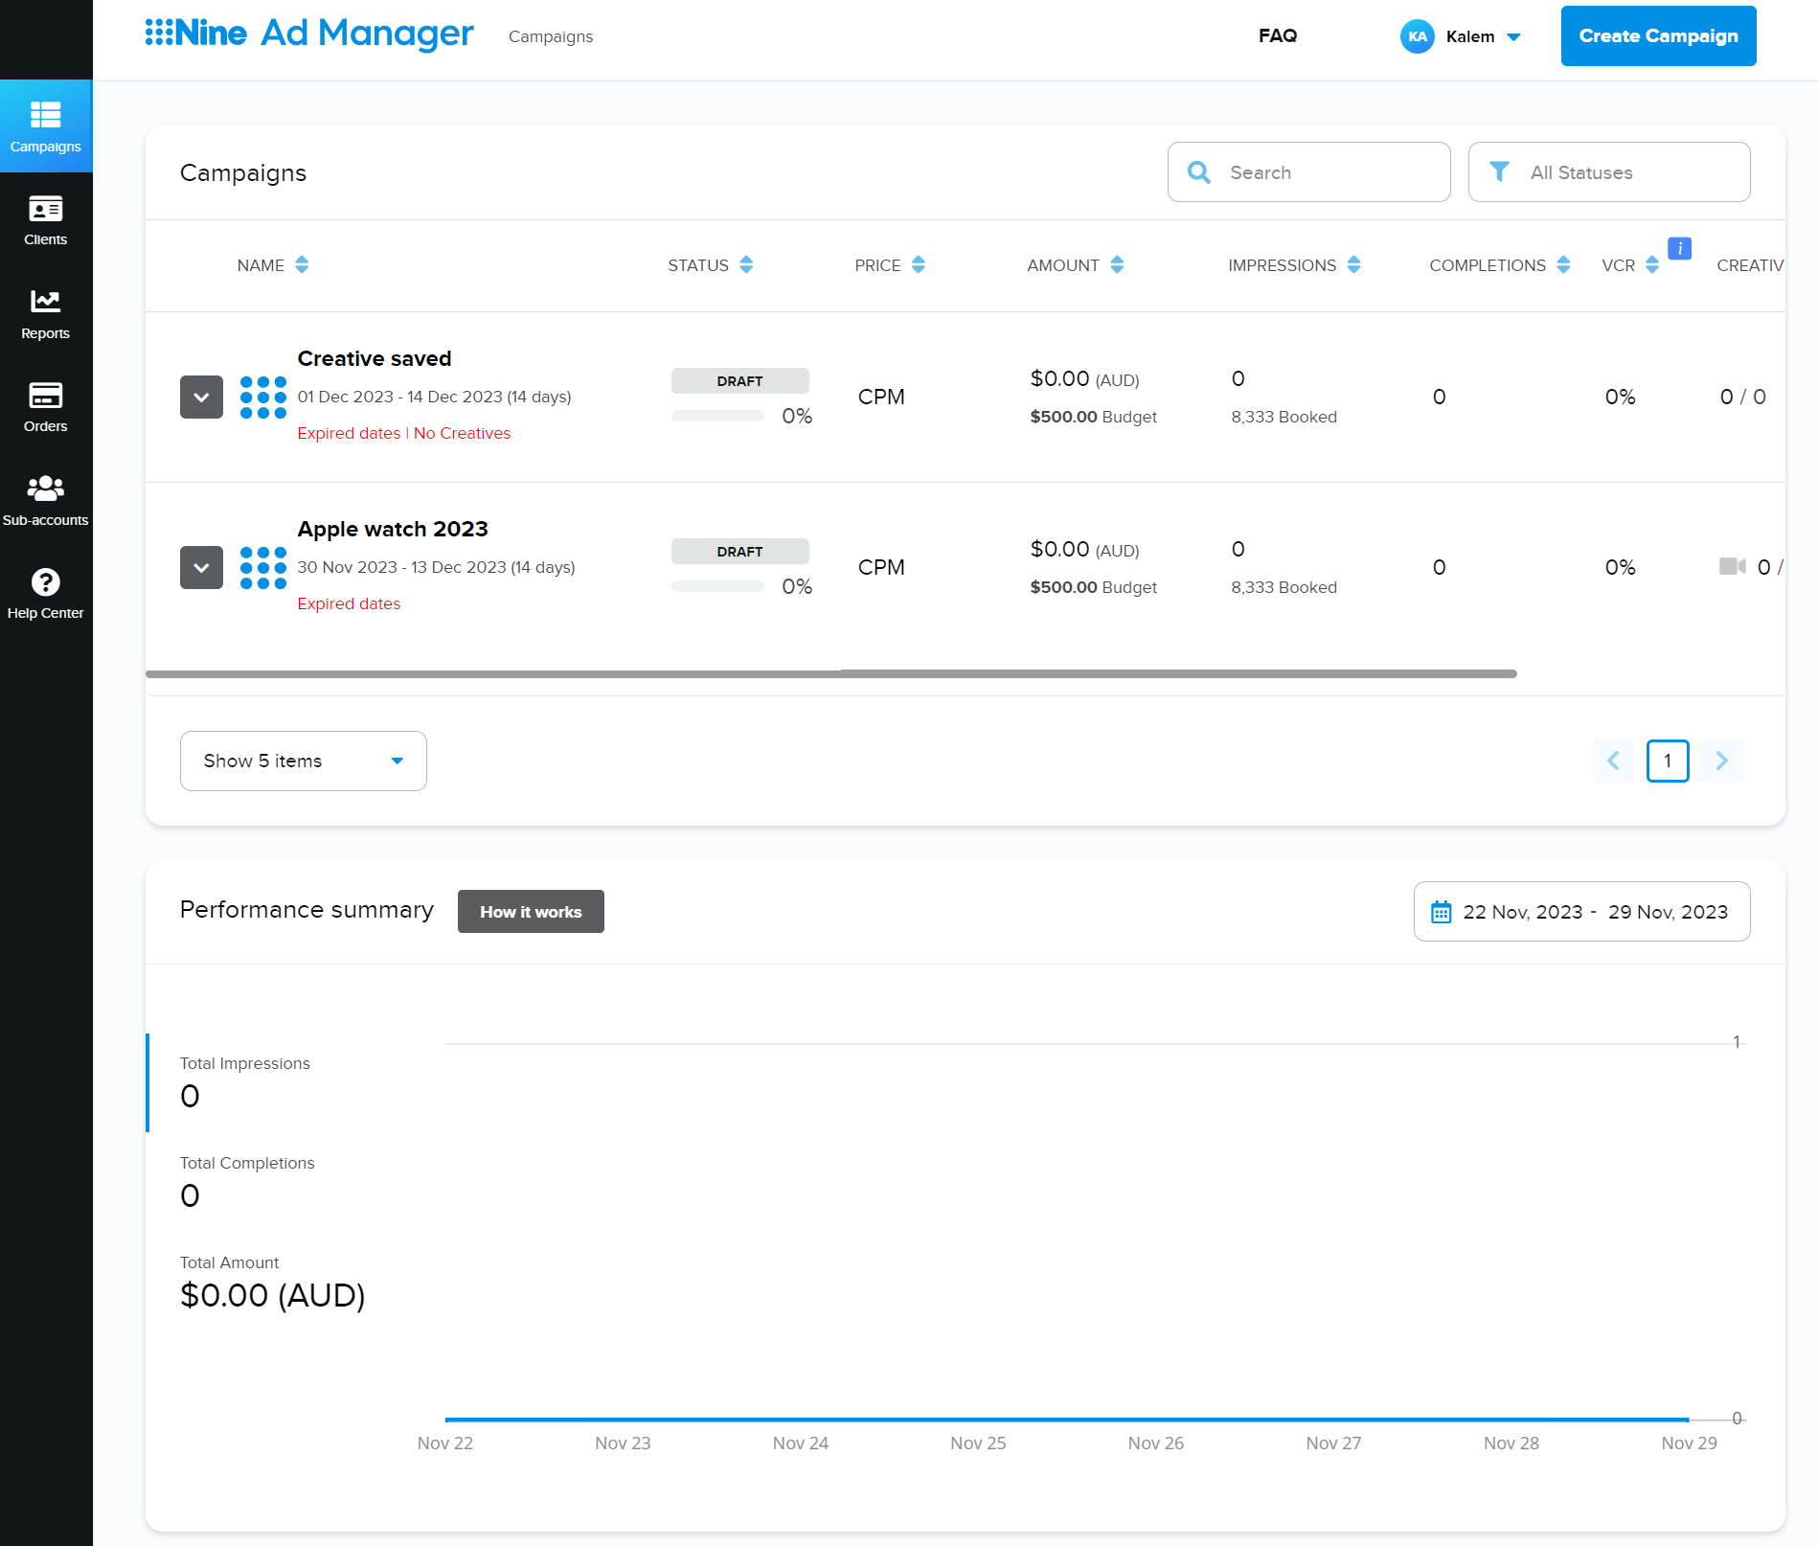Viewport: 1818px width, 1546px height.
Task: Click 'Expired dates | No Creatives' warning text
Action: click(404, 433)
